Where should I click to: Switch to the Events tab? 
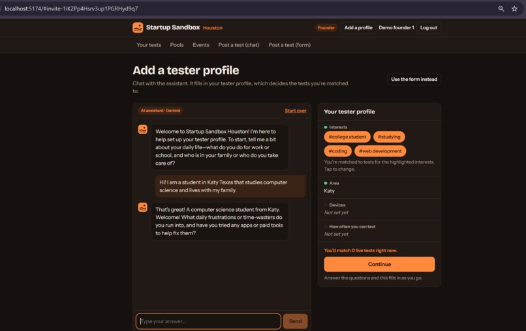(201, 45)
